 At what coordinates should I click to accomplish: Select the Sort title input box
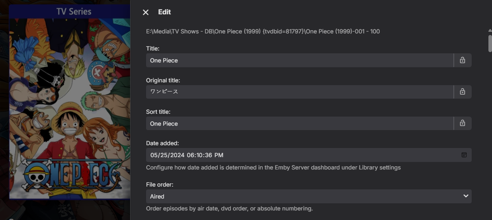coord(299,123)
